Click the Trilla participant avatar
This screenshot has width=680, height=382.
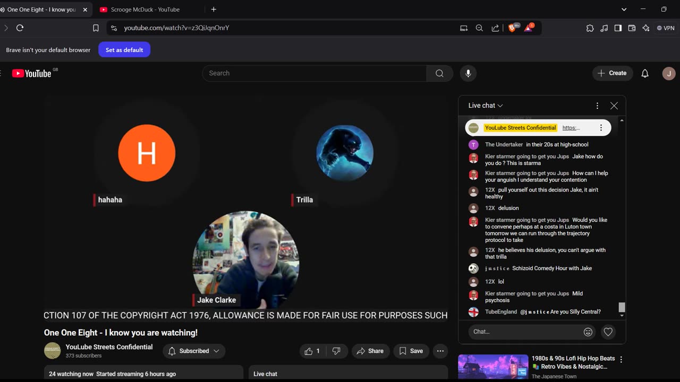click(345, 153)
